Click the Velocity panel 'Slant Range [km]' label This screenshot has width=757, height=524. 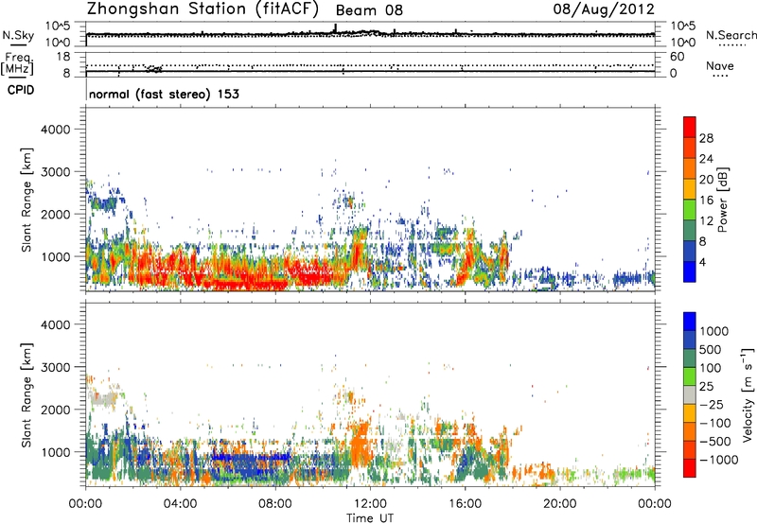coord(26,395)
